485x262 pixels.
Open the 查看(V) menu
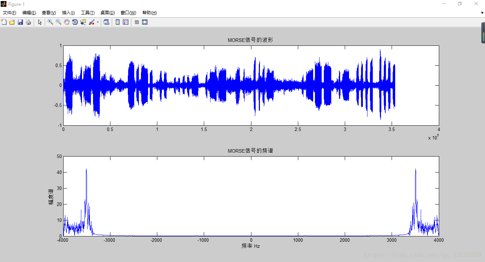(49, 13)
